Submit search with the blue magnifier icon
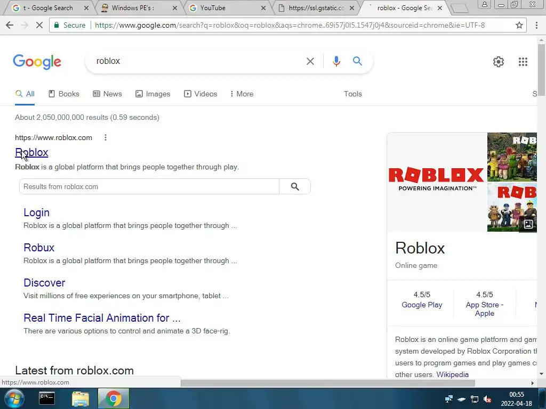The height and width of the screenshot is (409, 546). 358,61
